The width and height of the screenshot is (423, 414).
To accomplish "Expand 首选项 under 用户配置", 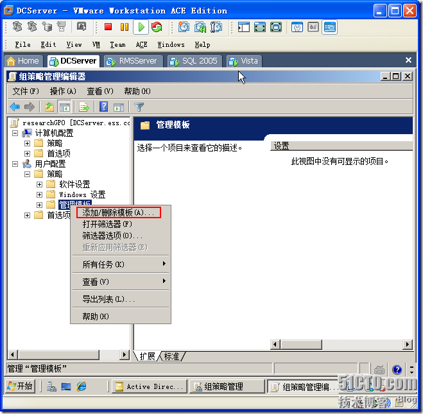I will point(27,215).
